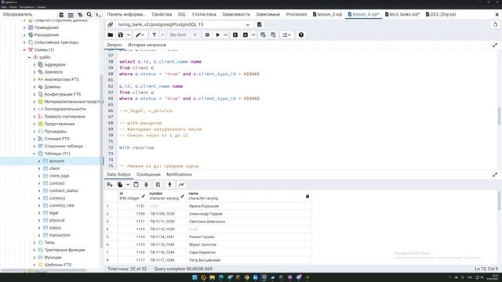Click the Filter funnel icon in the query toolbar

pyautogui.click(x=155, y=34)
